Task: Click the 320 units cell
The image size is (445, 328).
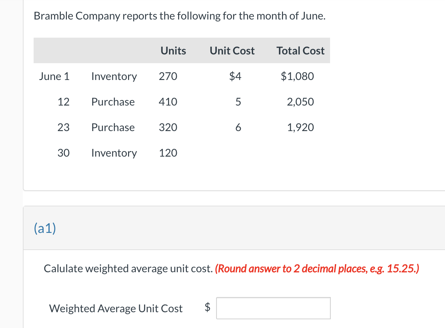Action: [168, 127]
